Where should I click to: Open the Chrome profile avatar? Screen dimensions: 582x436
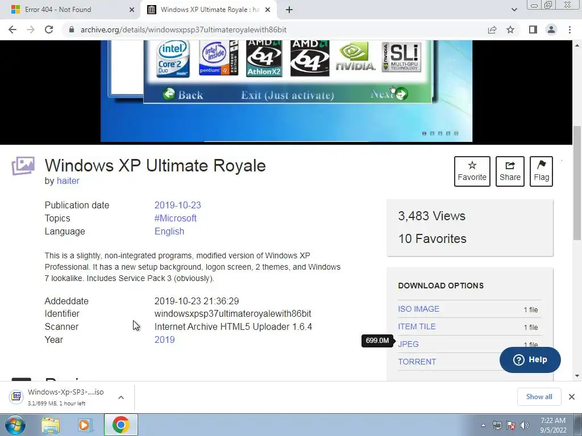click(551, 30)
